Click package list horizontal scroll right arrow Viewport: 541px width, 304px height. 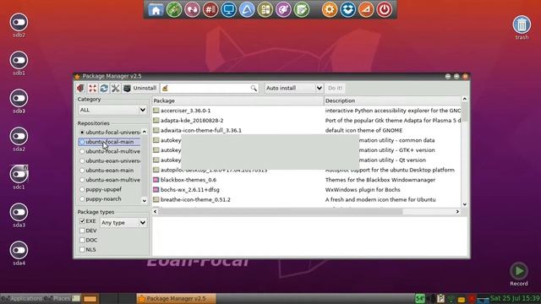457,212
